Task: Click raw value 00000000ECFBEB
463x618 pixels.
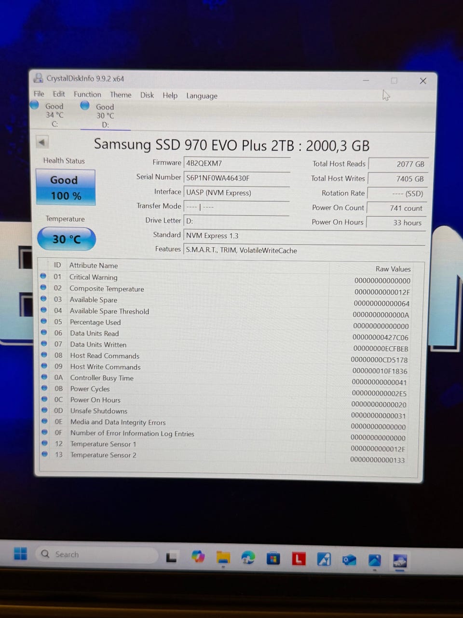Action: click(381, 349)
